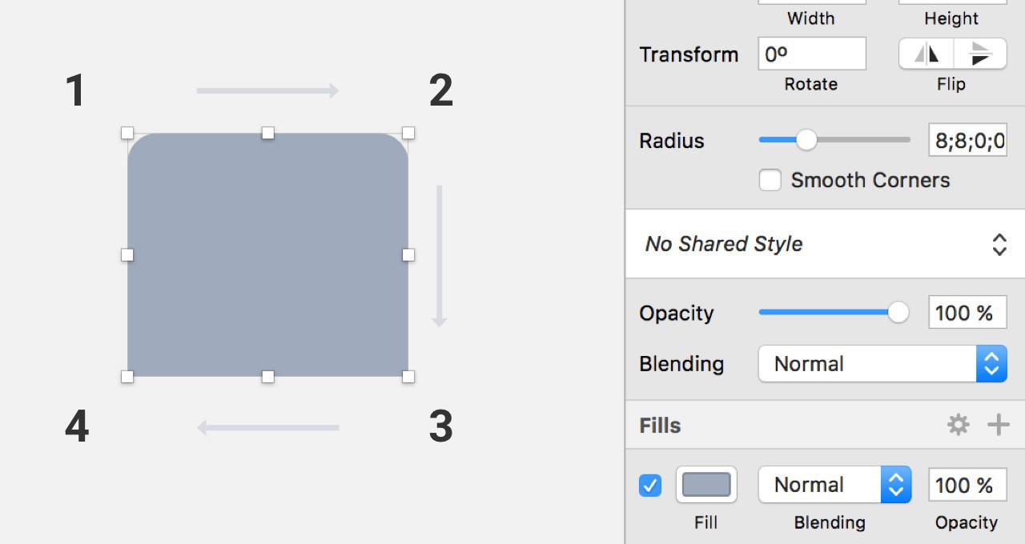
Task: Add a new fill with plus icon
Action: [998, 425]
